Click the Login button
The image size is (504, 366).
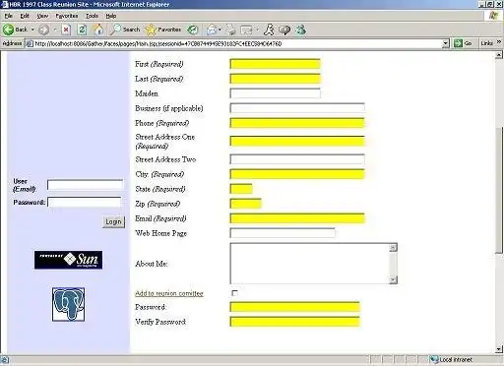[x=113, y=221]
